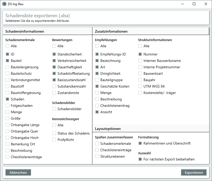The height and width of the screenshot is (181, 212).
Task: Enable Schadensbilder export checkbox
Action: pos(54,109)
